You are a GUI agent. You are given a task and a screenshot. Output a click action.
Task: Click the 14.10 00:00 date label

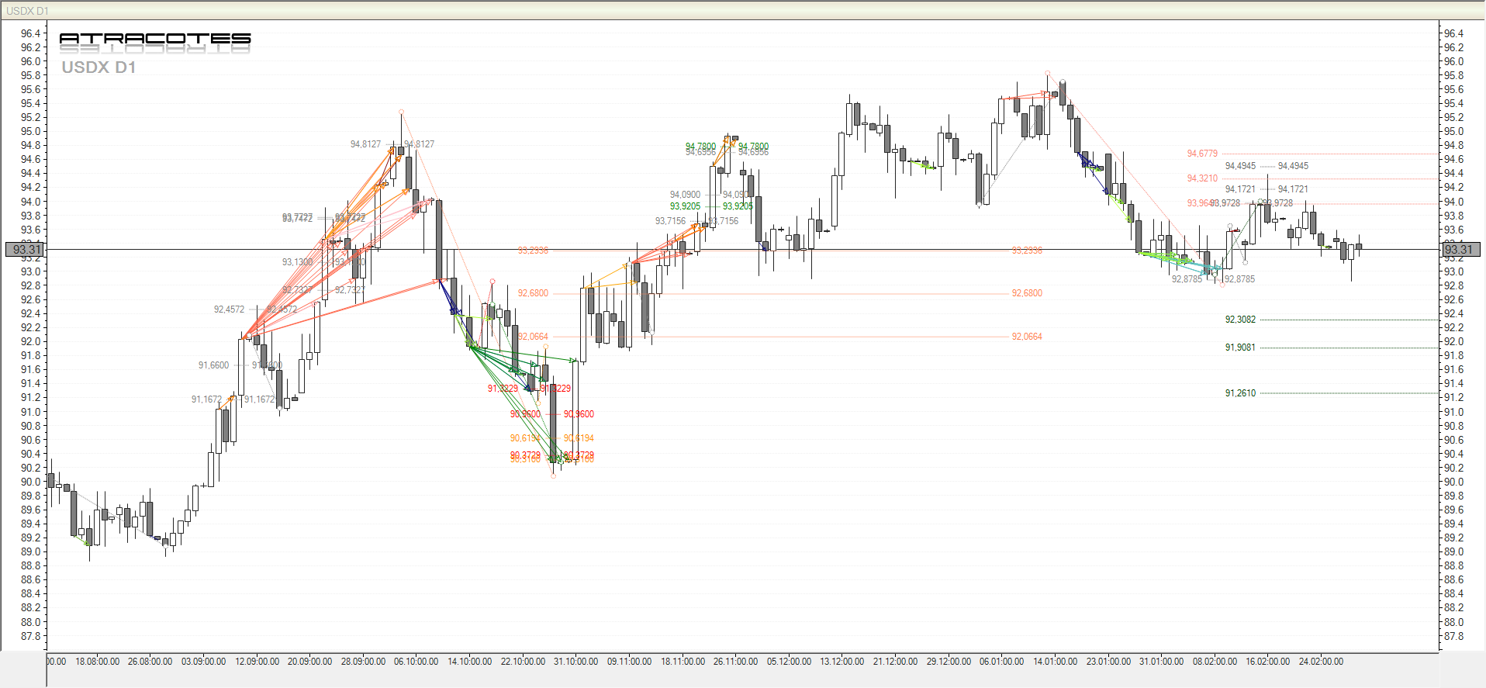click(x=469, y=662)
